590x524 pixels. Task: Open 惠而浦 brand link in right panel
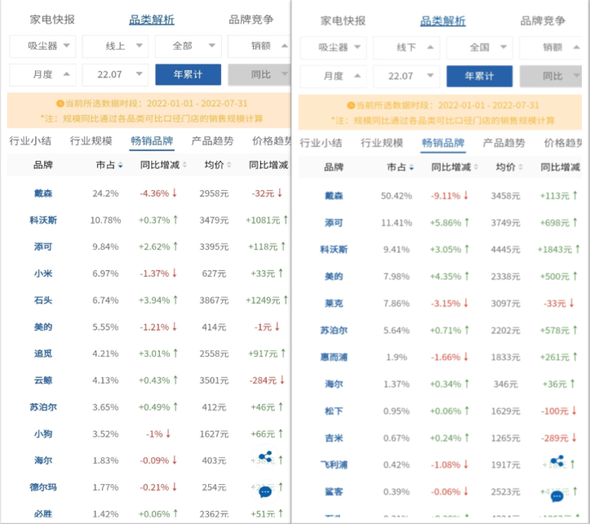334,357
